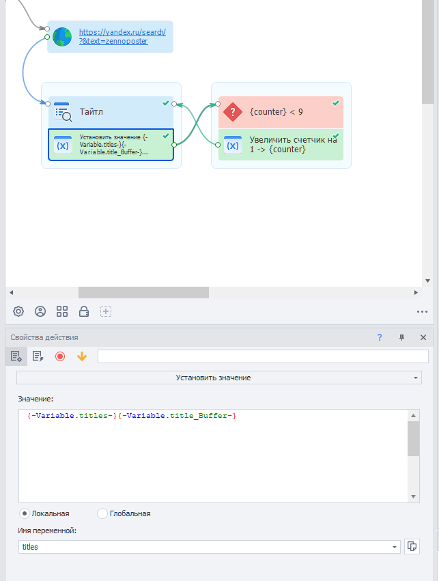Click the horizontal canvas scrollbar thumb
Image resolution: width=439 pixels, height=581 pixels.
click(x=143, y=292)
